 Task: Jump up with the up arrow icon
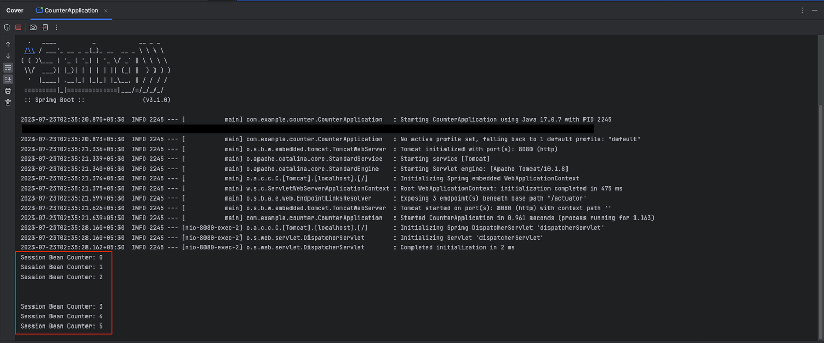tap(8, 44)
